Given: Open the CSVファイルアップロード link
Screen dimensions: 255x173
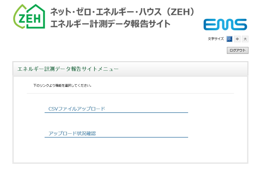Looking at the screenshot, I should (x=77, y=109).
